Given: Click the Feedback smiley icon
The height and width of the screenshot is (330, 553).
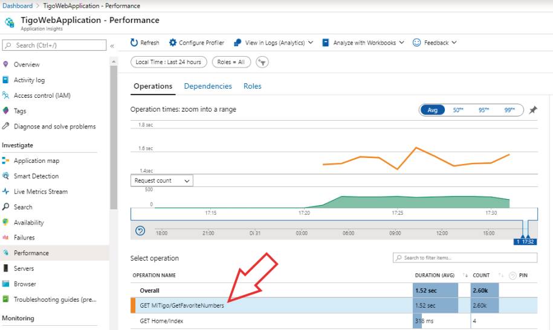Looking at the screenshot, I should pyautogui.click(x=416, y=43).
